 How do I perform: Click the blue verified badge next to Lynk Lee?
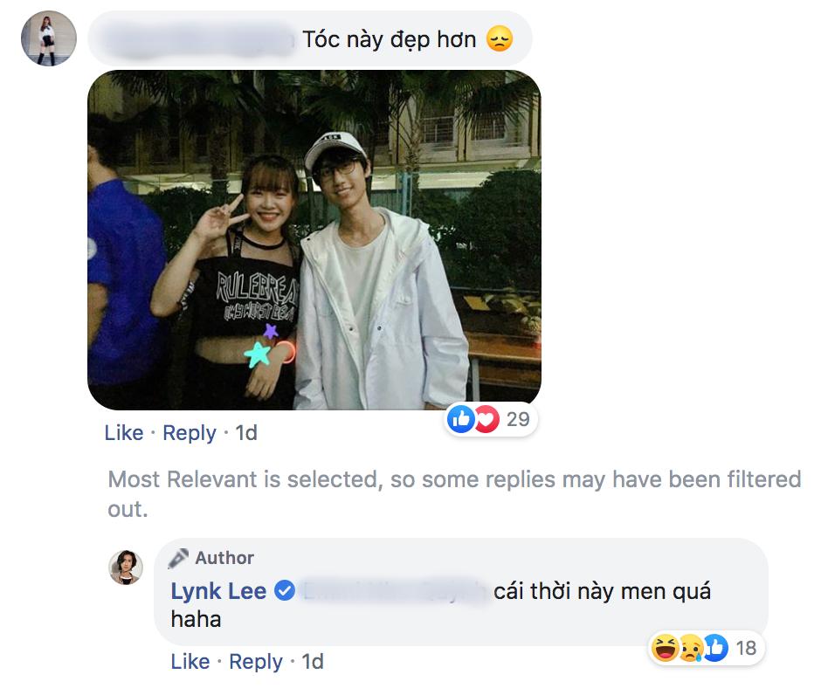pyautogui.click(x=284, y=592)
